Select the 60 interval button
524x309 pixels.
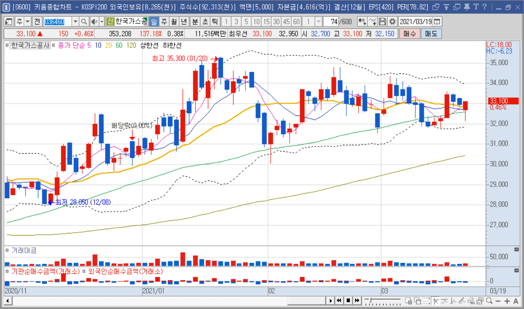[296, 22]
